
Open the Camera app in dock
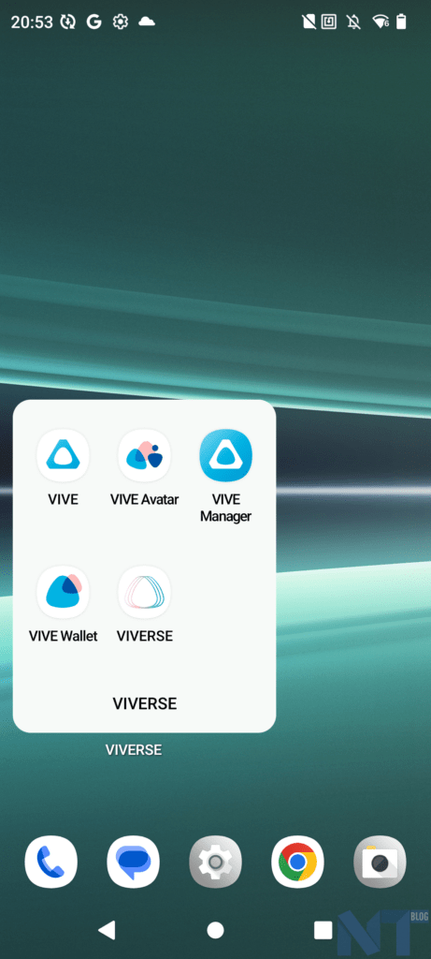click(380, 862)
